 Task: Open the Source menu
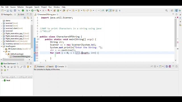click(13, 7)
